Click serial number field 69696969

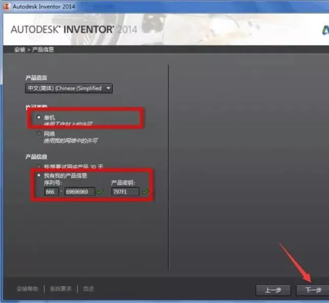(80, 192)
